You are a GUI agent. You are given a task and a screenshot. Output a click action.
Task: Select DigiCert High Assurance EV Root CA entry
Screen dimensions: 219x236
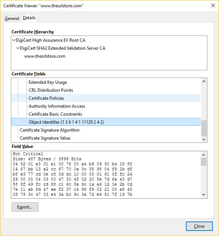coord(50,40)
